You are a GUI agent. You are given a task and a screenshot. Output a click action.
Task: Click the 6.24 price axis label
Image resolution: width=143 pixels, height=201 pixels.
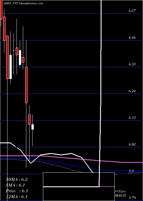(x=132, y=91)
